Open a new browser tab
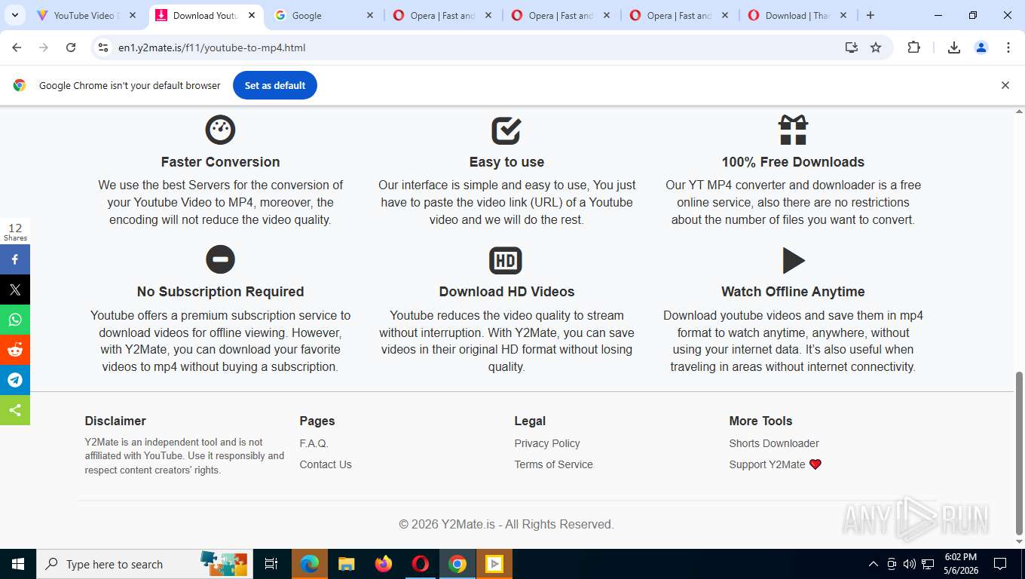Viewport: 1025px width, 579px height. [870, 15]
